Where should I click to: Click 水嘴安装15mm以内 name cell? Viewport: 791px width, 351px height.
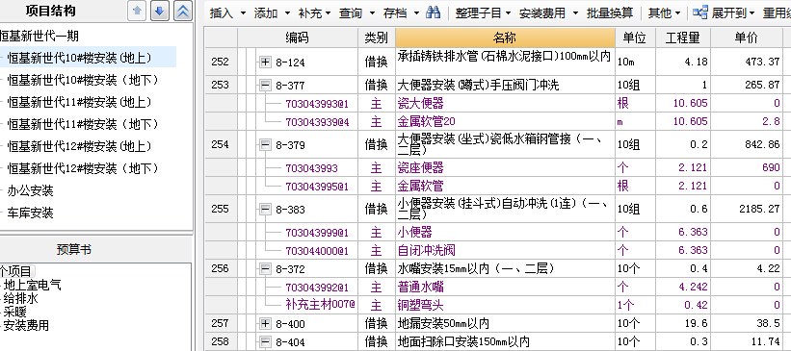(x=505, y=269)
